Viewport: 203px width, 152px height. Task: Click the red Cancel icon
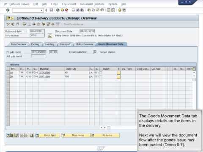[x=67, y=10]
